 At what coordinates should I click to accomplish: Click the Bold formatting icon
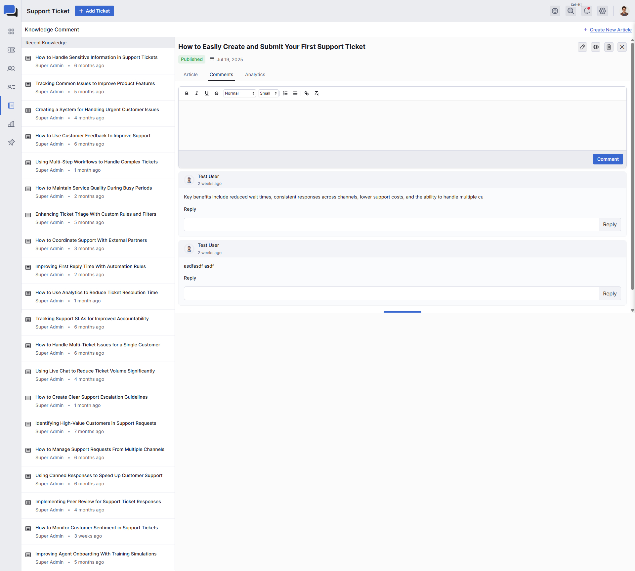(187, 93)
